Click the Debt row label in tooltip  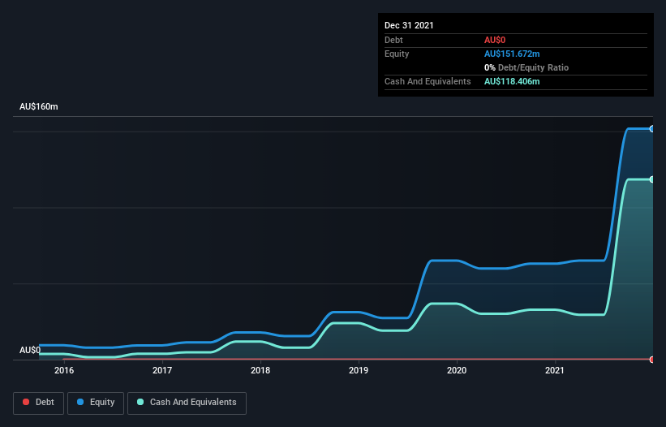pos(393,40)
